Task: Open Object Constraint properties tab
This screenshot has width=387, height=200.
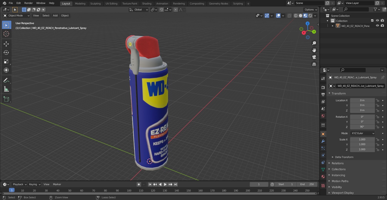Action: [323, 162]
